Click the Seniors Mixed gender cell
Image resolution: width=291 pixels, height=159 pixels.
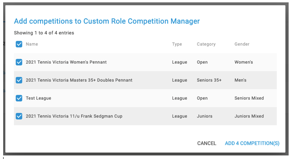pos(249,98)
